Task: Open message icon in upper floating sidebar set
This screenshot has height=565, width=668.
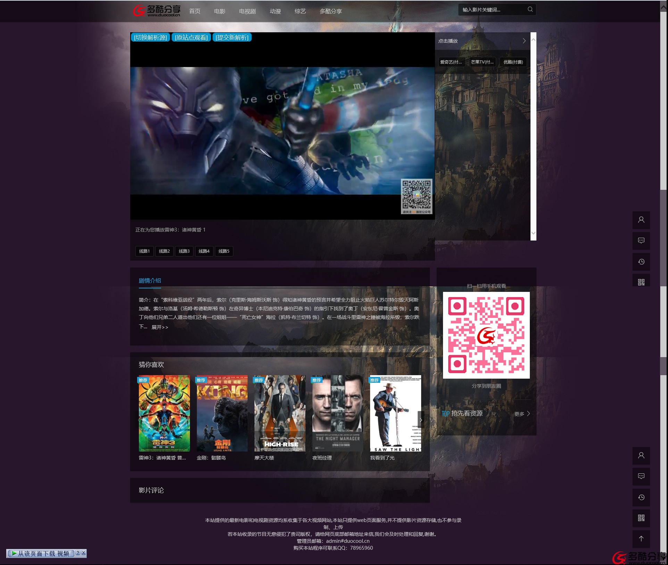Action: (641, 241)
